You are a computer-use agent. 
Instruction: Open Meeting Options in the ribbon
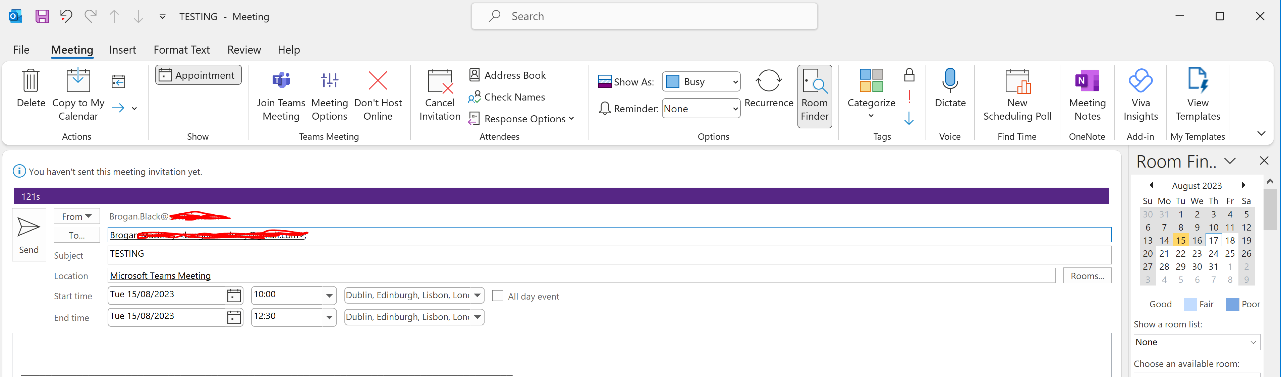coord(329,81)
